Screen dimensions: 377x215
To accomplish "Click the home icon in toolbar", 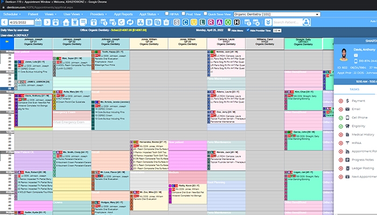I will 66,23.
